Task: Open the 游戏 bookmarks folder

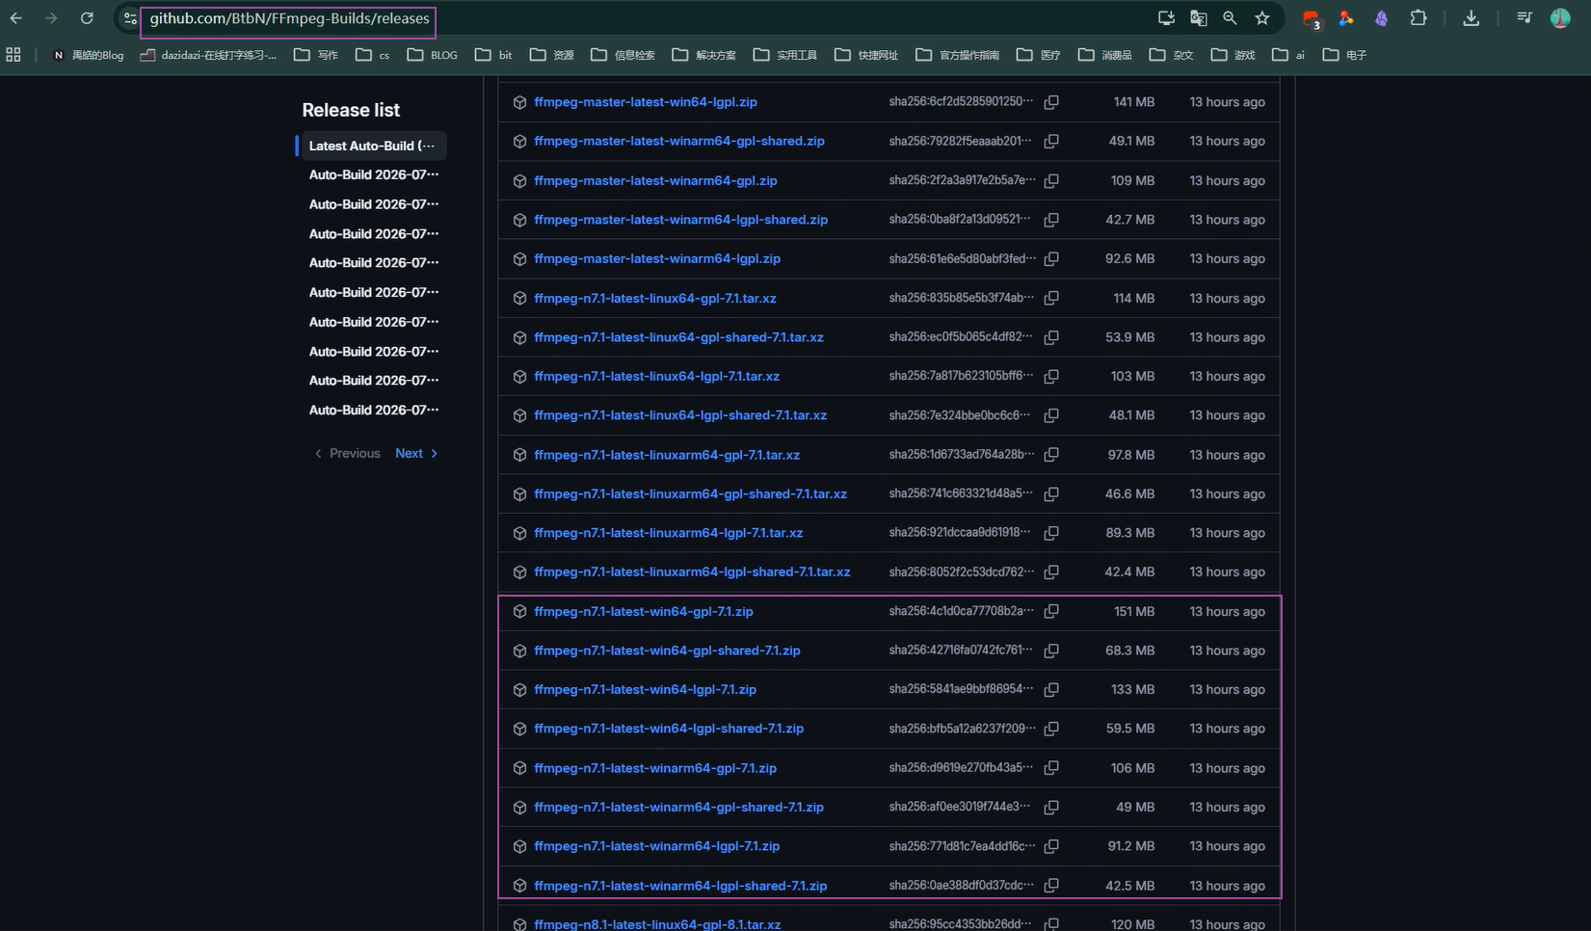Action: [x=1233, y=55]
